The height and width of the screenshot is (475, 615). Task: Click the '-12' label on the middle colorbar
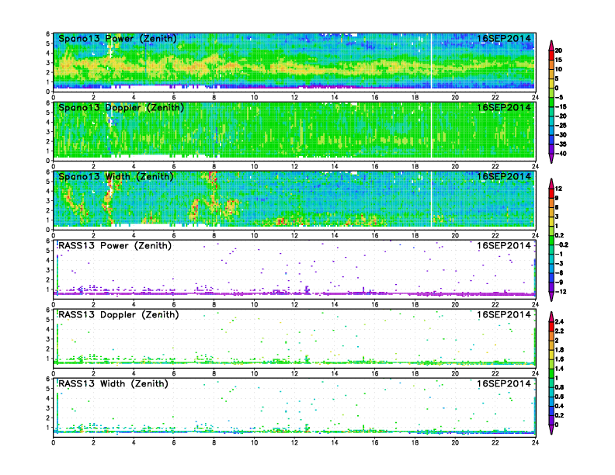[561, 292]
